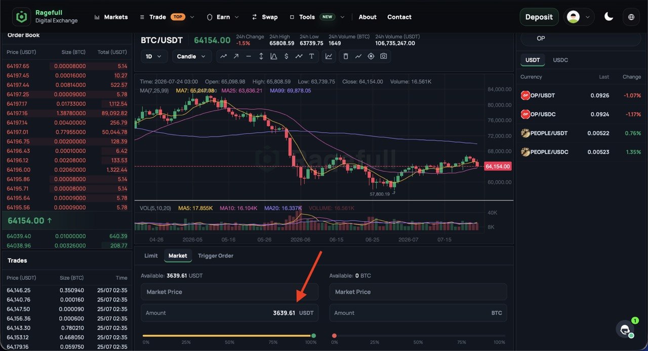
Task: Select the dollar price tool
Action: point(287,57)
